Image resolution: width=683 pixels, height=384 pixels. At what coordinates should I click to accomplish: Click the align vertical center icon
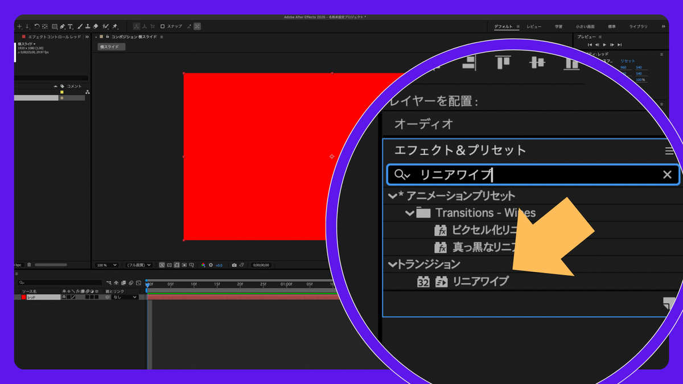click(537, 63)
